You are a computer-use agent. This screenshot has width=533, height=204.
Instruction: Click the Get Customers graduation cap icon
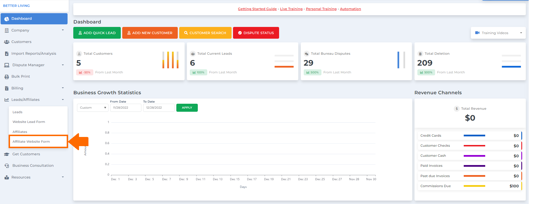(x=7, y=154)
